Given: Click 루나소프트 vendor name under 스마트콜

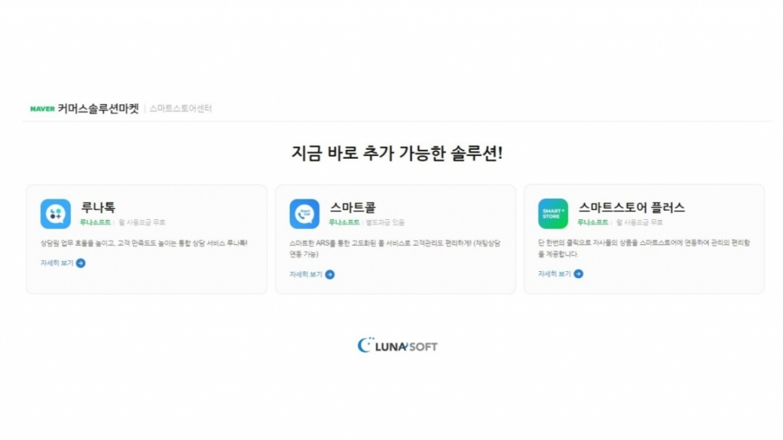Looking at the screenshot, I should [x=344, y=222].
